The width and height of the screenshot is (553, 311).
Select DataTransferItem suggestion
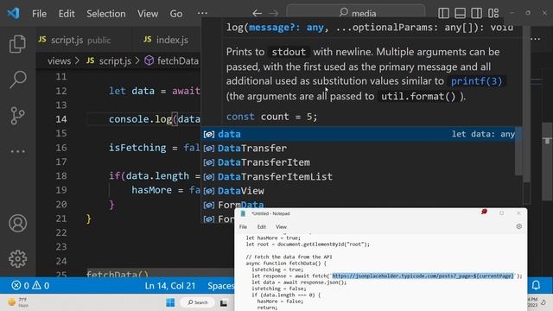click(x=358, y=162)
